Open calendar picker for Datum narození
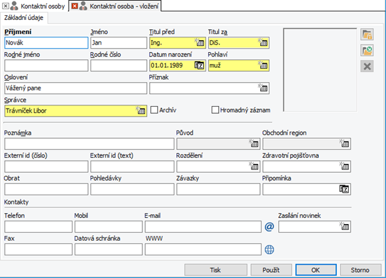 coord(199,65)
